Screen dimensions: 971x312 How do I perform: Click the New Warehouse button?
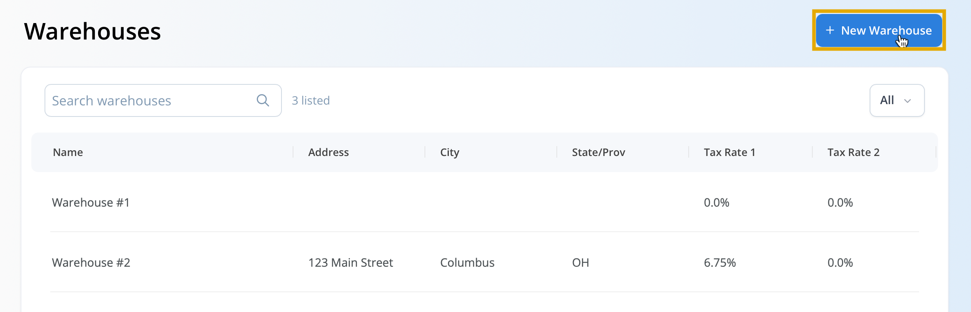(x=879, y=30)
